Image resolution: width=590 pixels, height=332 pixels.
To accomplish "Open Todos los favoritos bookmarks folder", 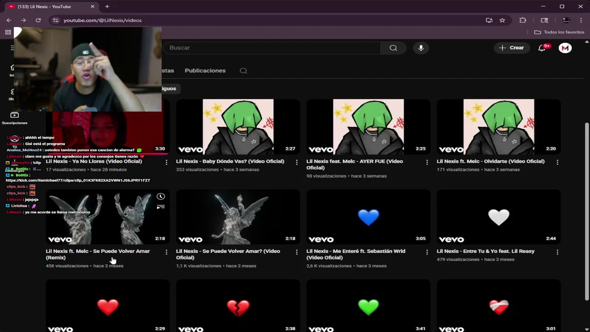I will click(x=559, y=32).
